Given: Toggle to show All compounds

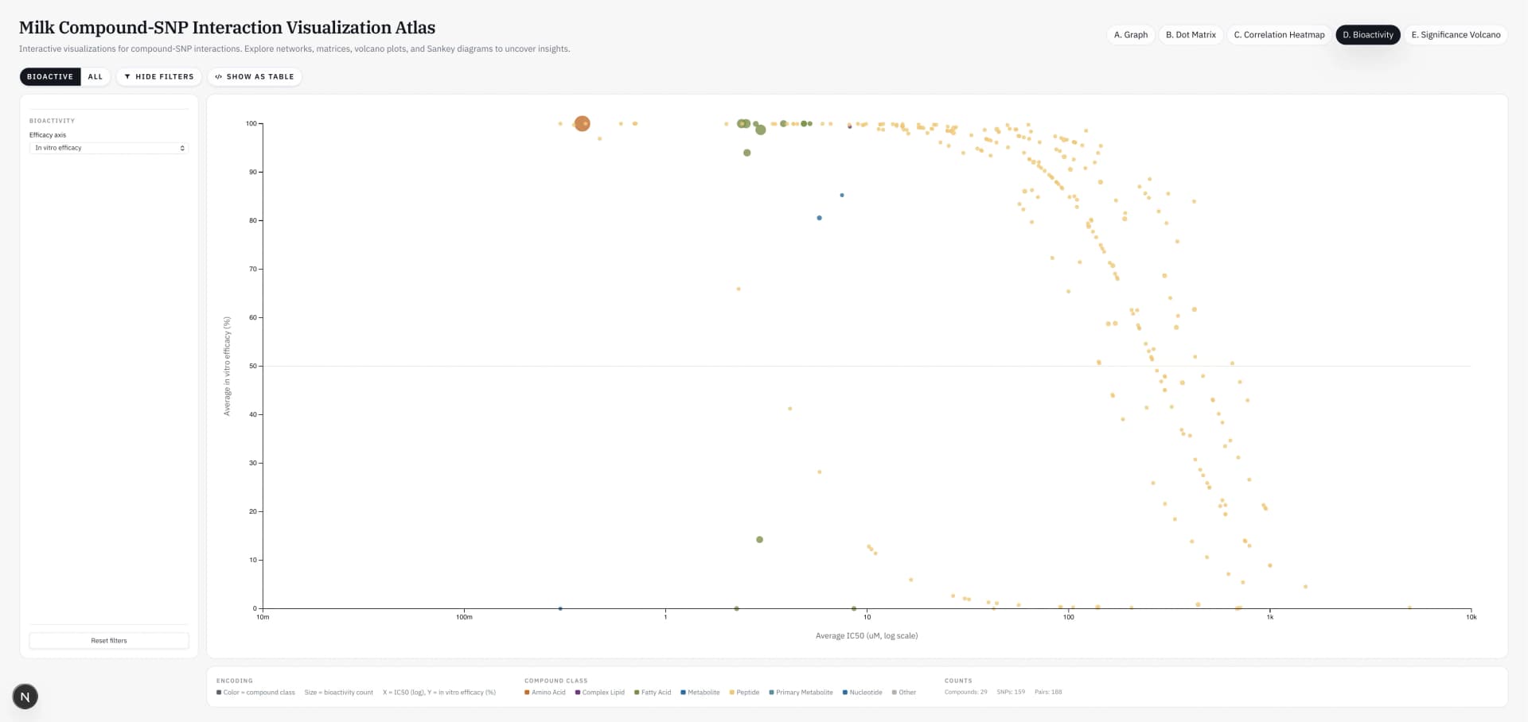Looking at the screenshot, I should 95,77.
